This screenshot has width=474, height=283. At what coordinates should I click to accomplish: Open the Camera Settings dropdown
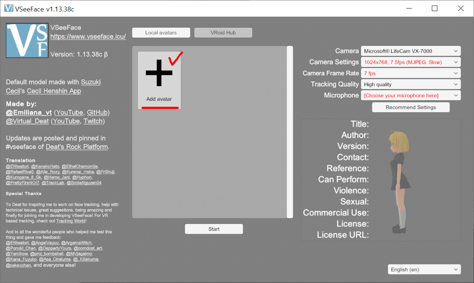click(411, 62)
